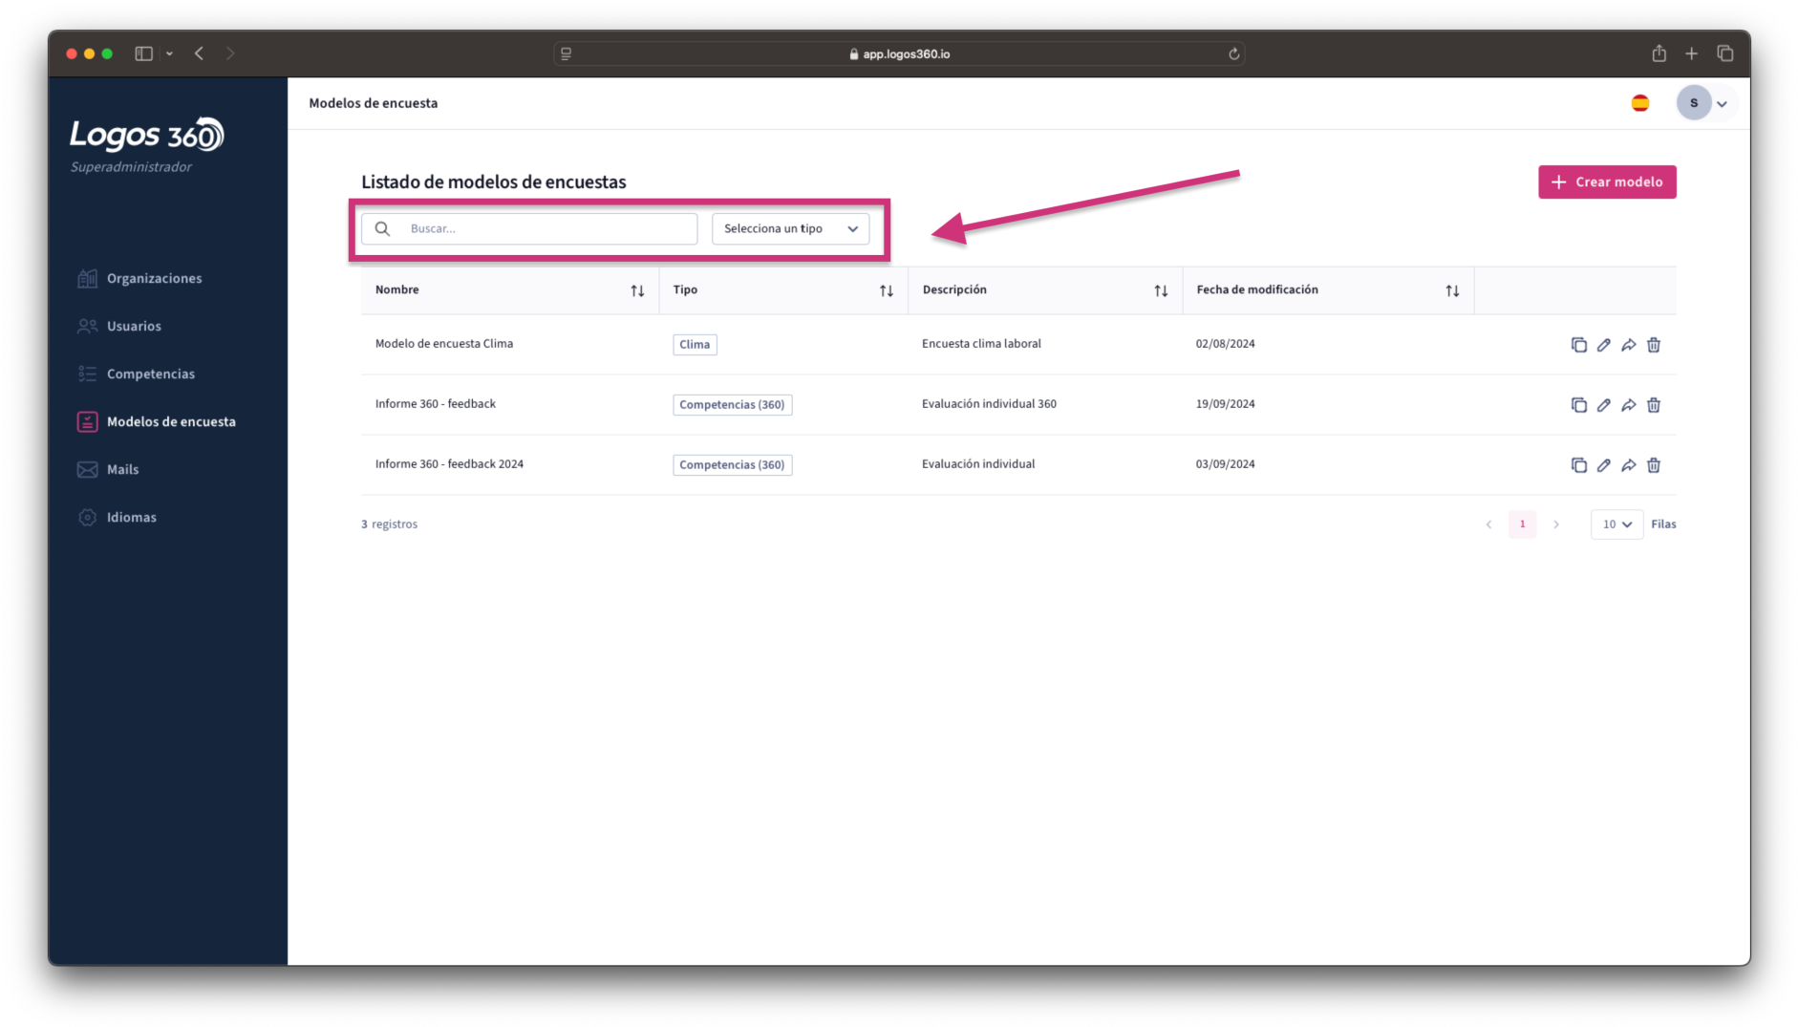Click the 02/08/2024 date cell
The image size is (1798, 1027).
coord(1225,344)
